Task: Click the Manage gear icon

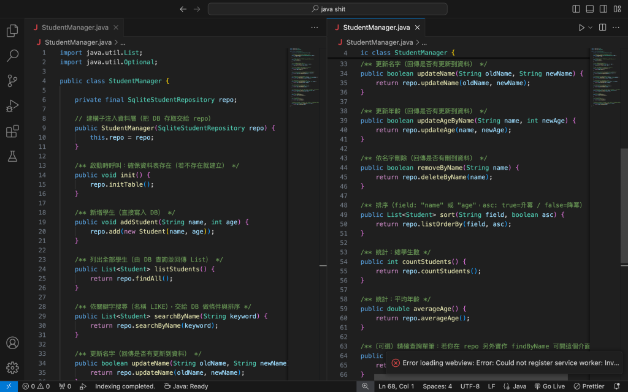Action: 12,367
